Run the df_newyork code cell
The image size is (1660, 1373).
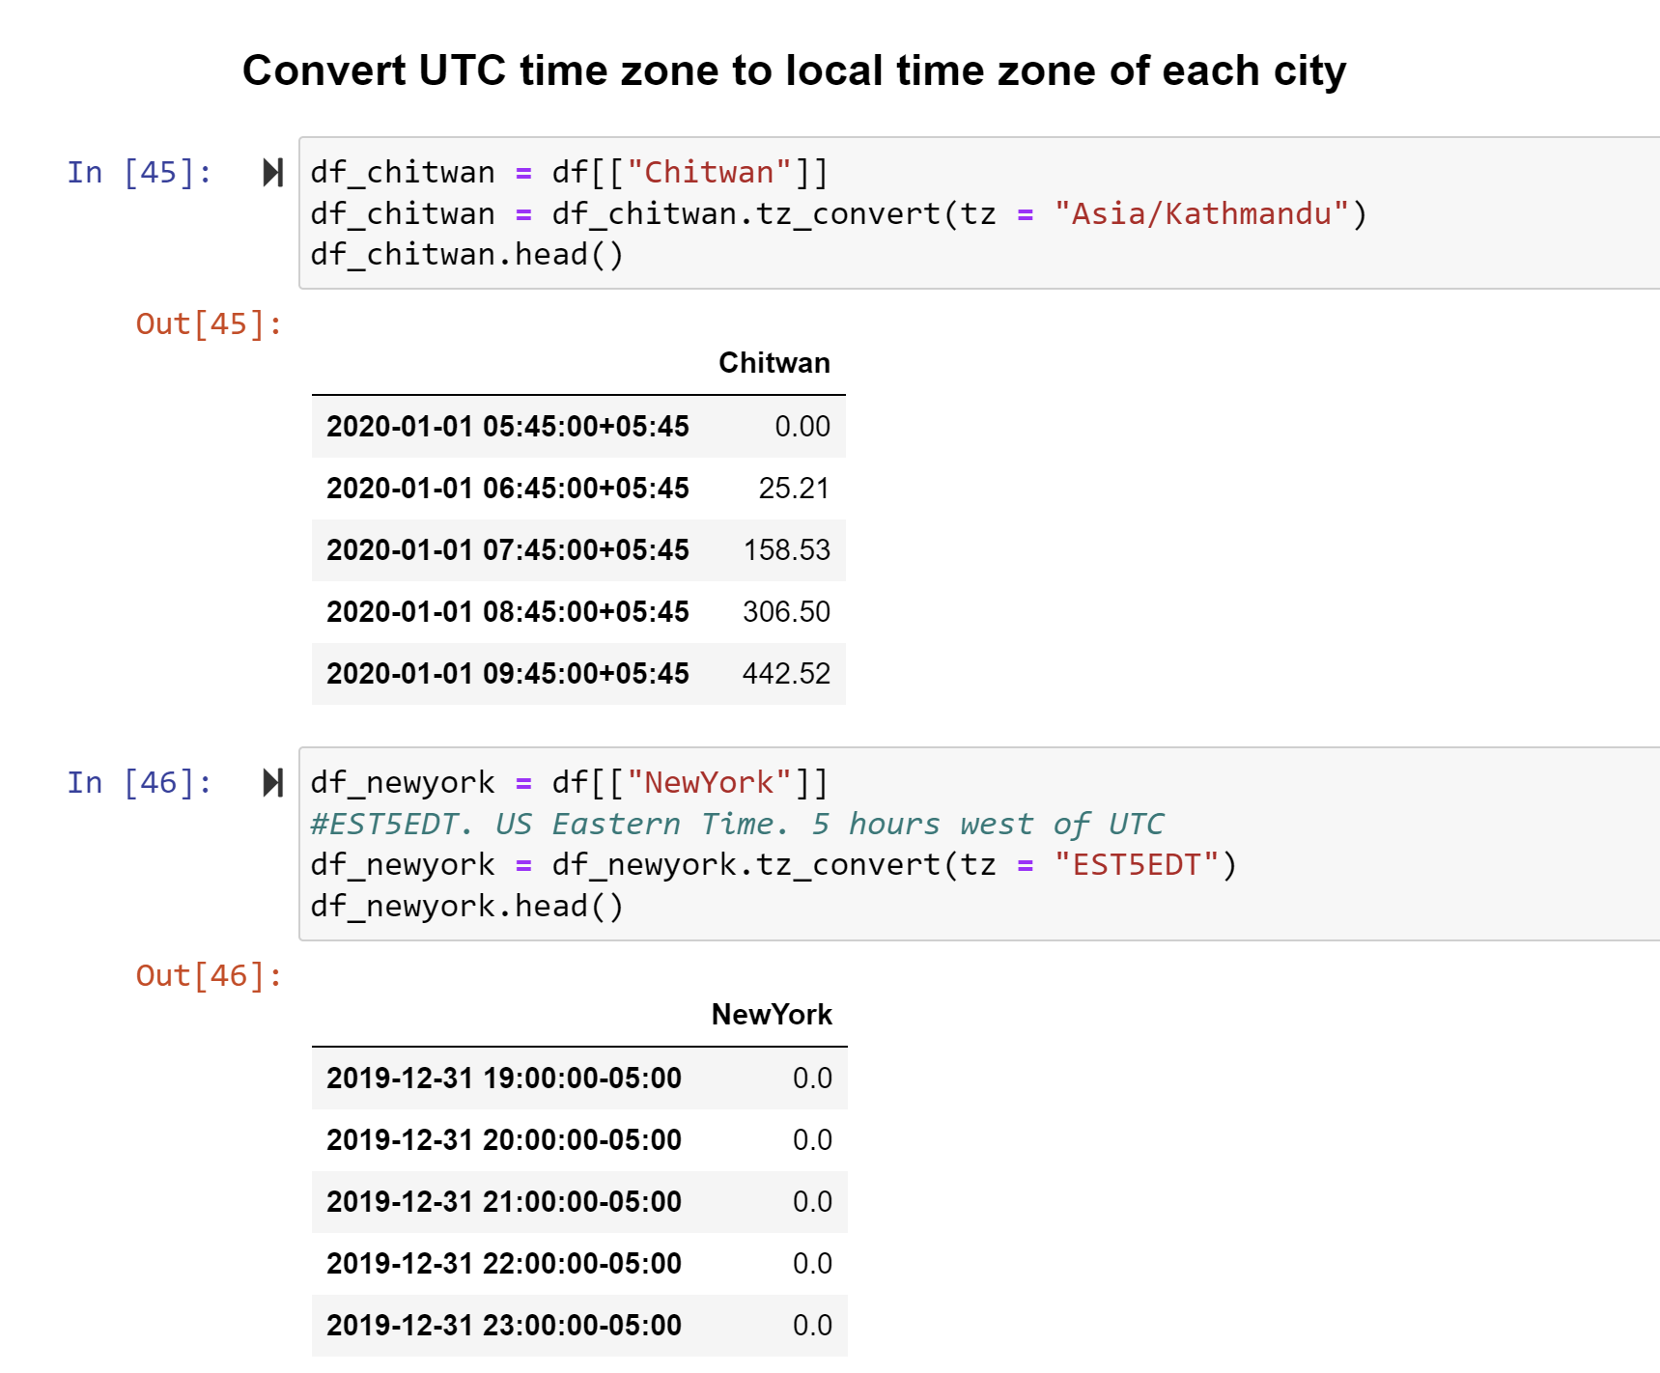(x=273, y=783)
